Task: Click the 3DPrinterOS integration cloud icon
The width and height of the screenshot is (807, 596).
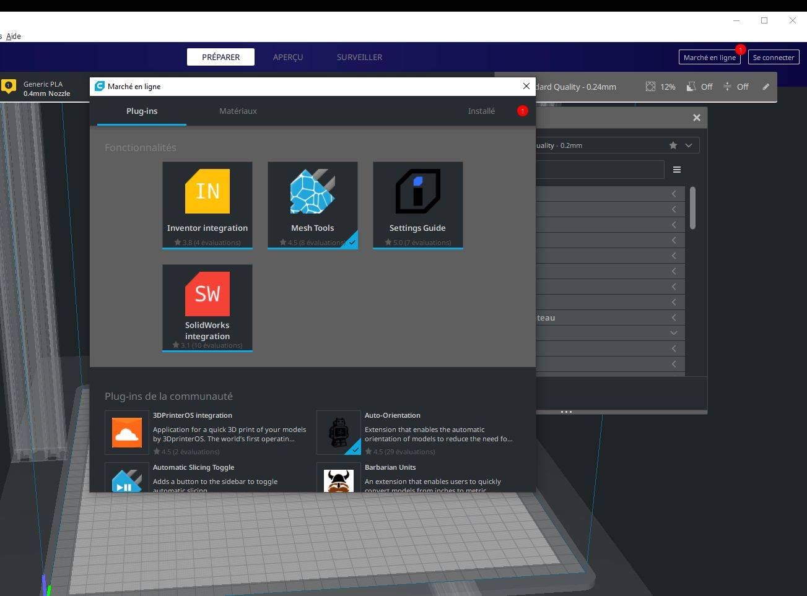Action: [x=127, y=433]
